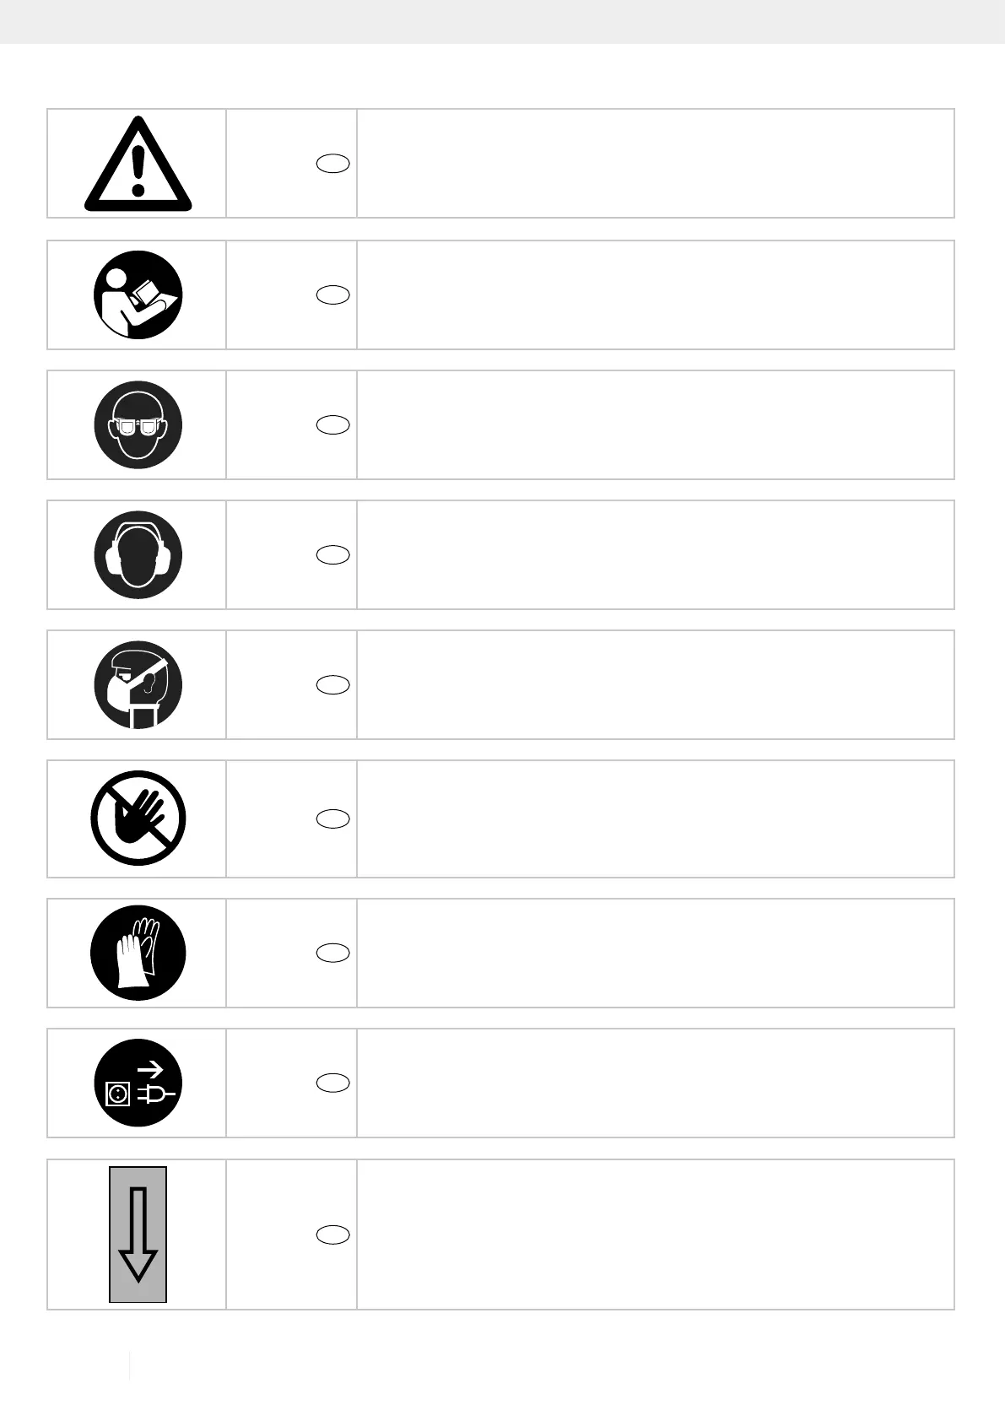Click the protective gloves symbol
The width and height of the screenshot is (1005, 1421).
138,953
